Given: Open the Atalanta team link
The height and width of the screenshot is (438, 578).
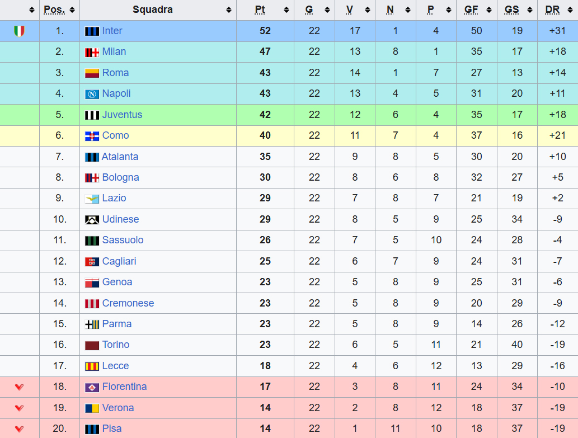Looking at the screenshot, I should (120, 157).
